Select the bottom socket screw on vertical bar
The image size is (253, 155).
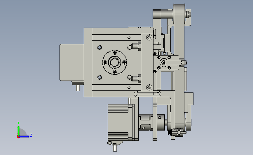click(x=149, y=88)
